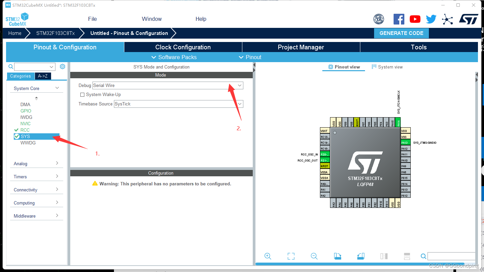Open the Window menu
Viewport: 484px width, 272px height.
click(152, 19)
